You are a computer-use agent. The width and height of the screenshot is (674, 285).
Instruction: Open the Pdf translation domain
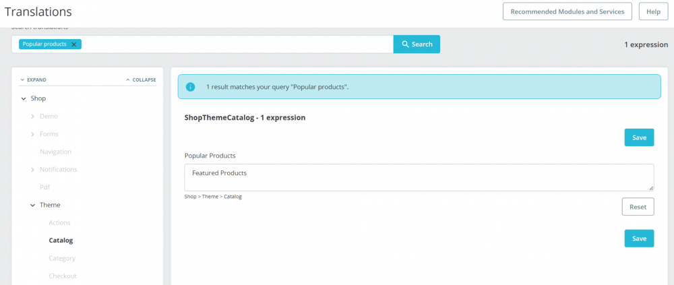(44, 187)
